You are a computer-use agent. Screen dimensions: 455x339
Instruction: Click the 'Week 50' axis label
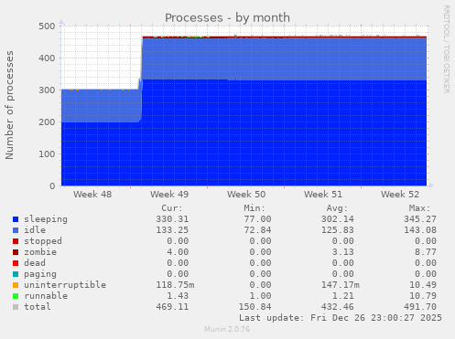coord(246,195)
